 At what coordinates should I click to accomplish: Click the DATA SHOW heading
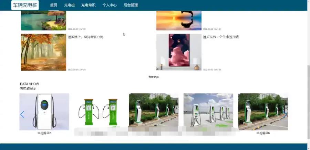30,84
